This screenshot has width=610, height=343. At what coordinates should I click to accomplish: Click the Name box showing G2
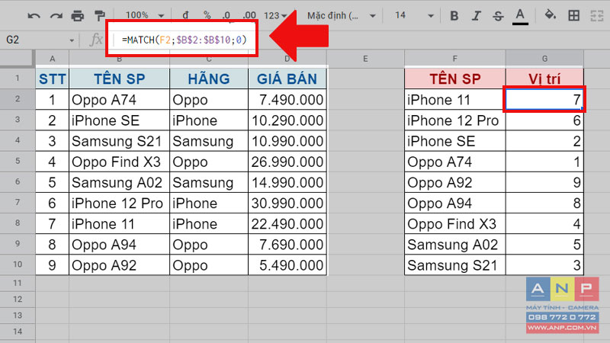pyautogui.click(x=35, y=40)
